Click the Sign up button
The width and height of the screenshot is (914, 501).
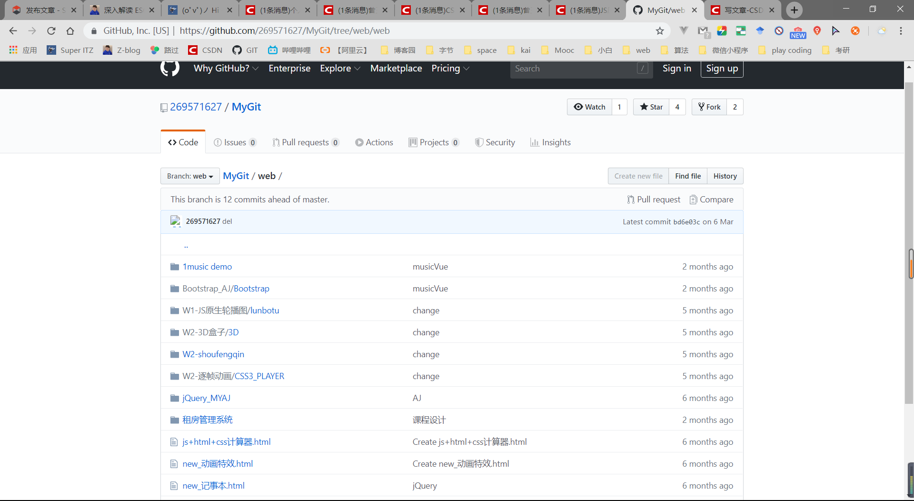722,69
